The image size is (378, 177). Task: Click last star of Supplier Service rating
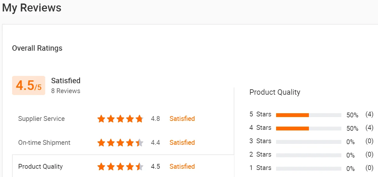(x=139, y=119)
